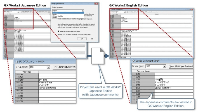Click the No button in Language Selection

pos(92,39)
